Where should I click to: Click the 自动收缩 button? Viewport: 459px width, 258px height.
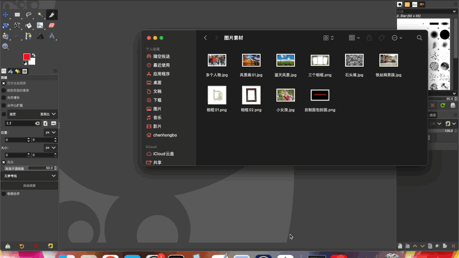[x=29, y=185]
